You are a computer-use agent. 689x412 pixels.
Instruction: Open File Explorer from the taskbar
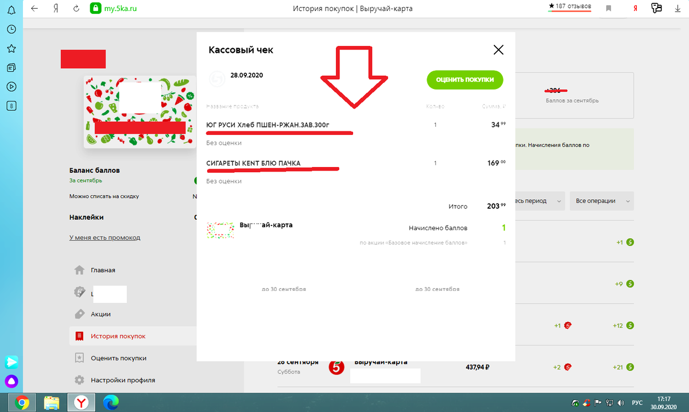[52, 402]
